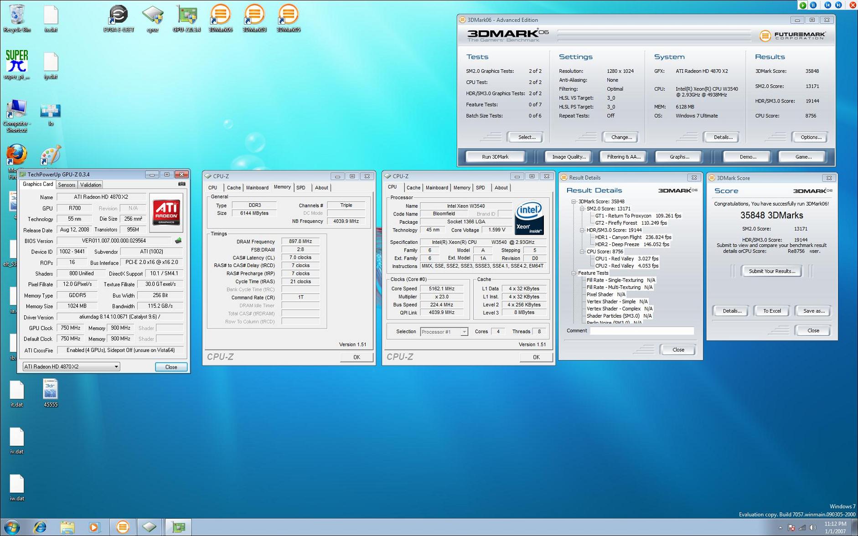Viewport: 858px width, 536px height.
Task: Click the play control at top right
Action: tap(803, 5)
